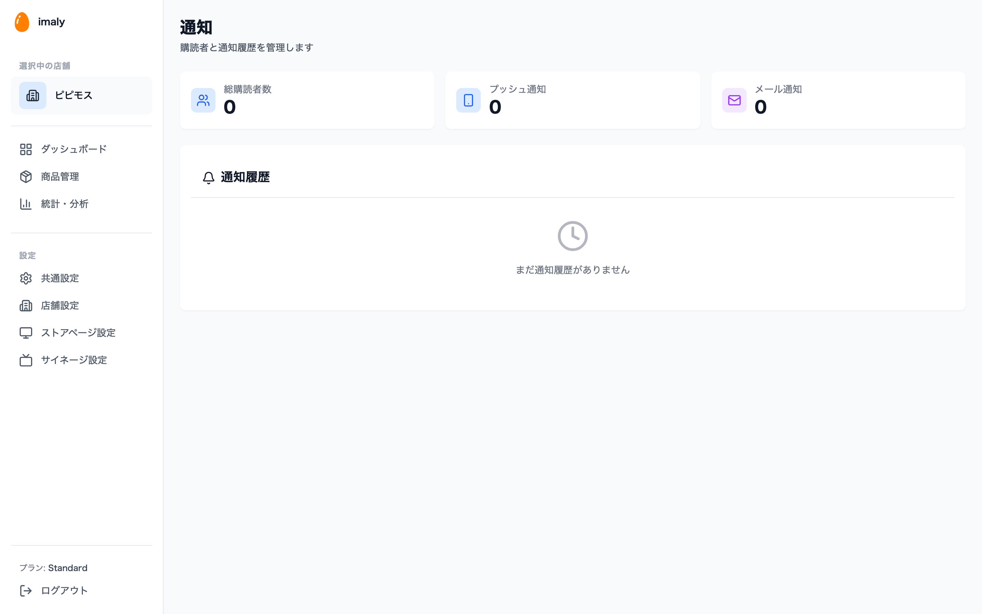Click the empty history clock icon
Screen dimensions: 982x614
pyautogui.click(x=572, y=236)
